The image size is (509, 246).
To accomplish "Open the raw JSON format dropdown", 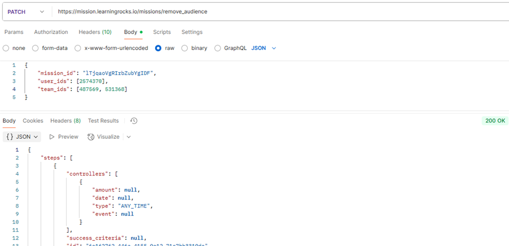I will pyautogui.click(x=264, y=48).
